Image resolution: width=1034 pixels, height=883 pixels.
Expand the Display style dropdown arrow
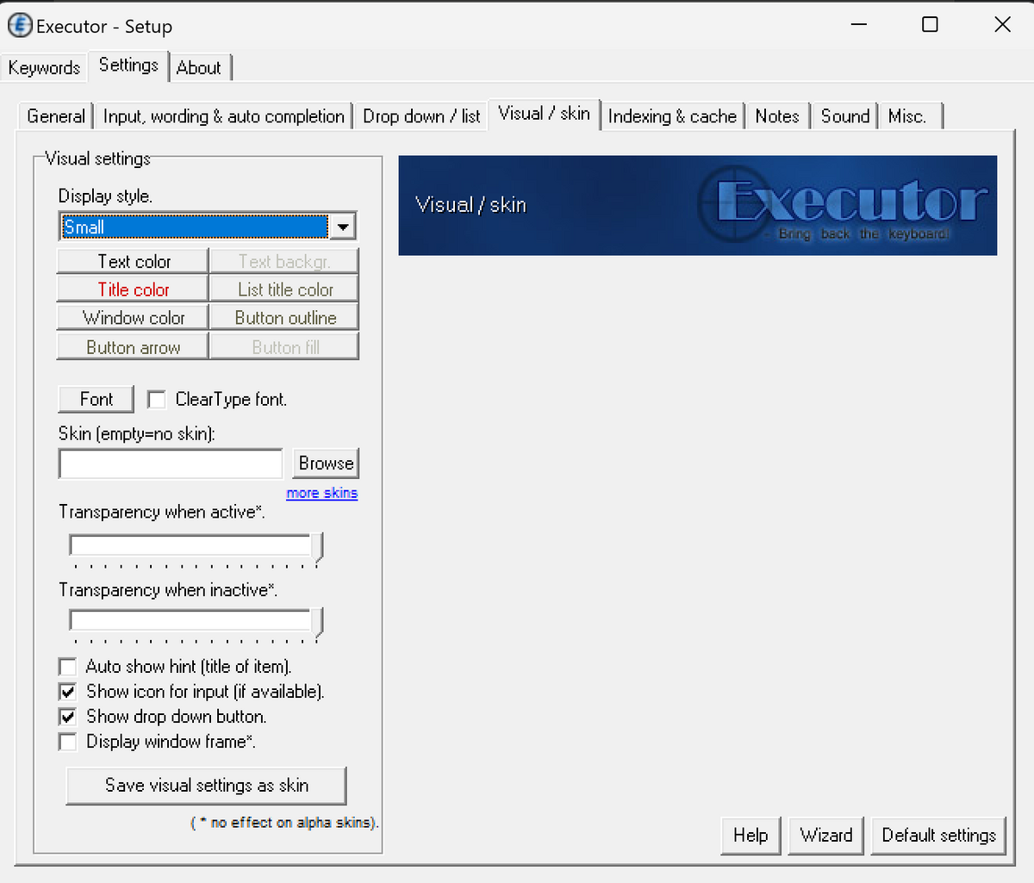(343, 227)
